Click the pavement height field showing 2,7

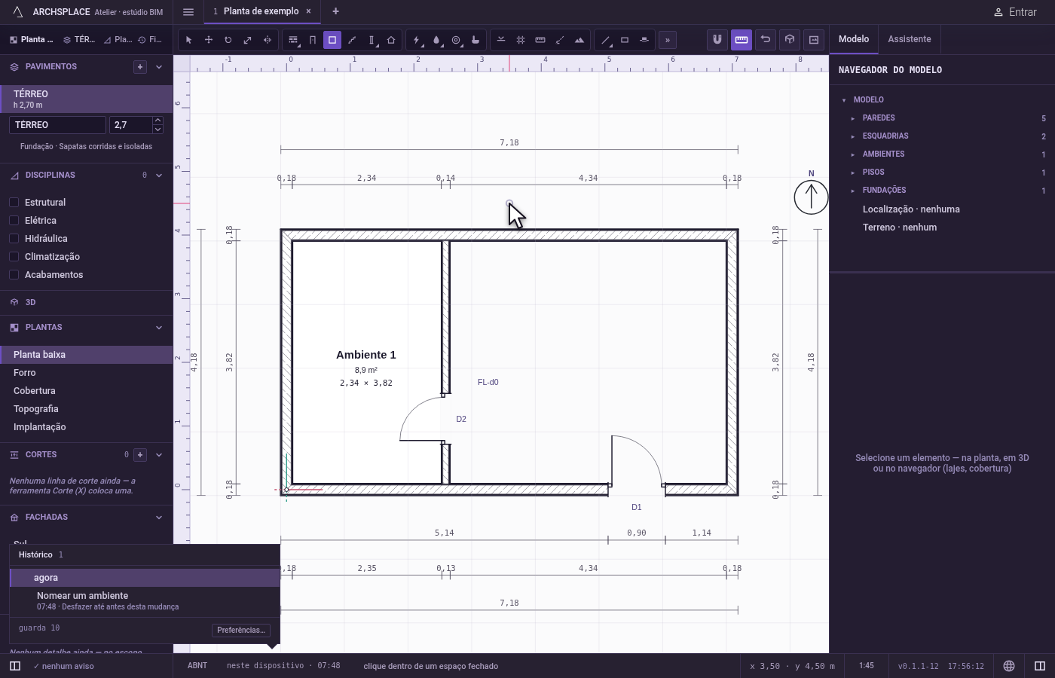click(130, 125)
